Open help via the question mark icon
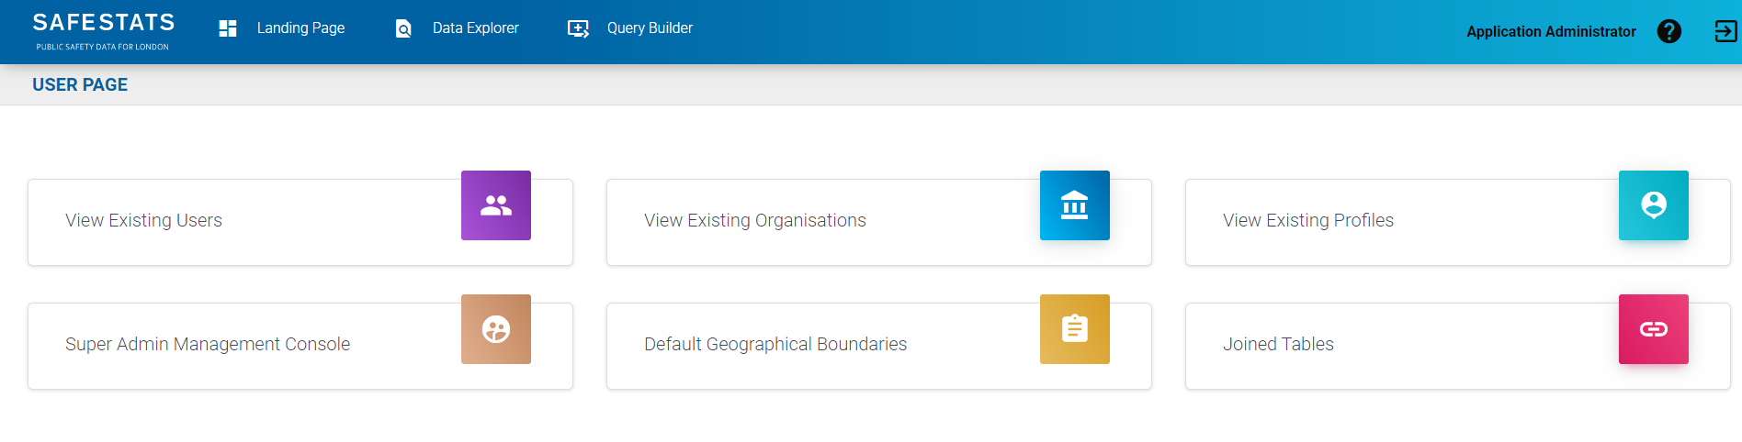The height and width of the screenshot is (442, 1742). (x=1668, y=31)
